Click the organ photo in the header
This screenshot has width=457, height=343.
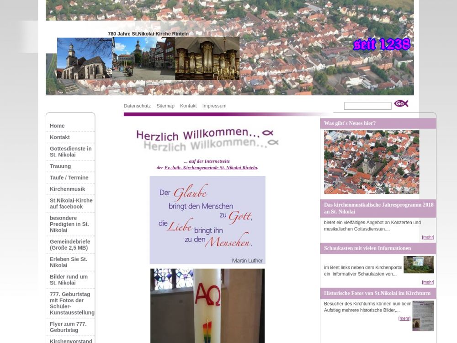[x=207, y=59]
